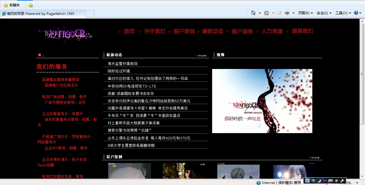Open the 海关监管环境规划 news link

point(123,64)
